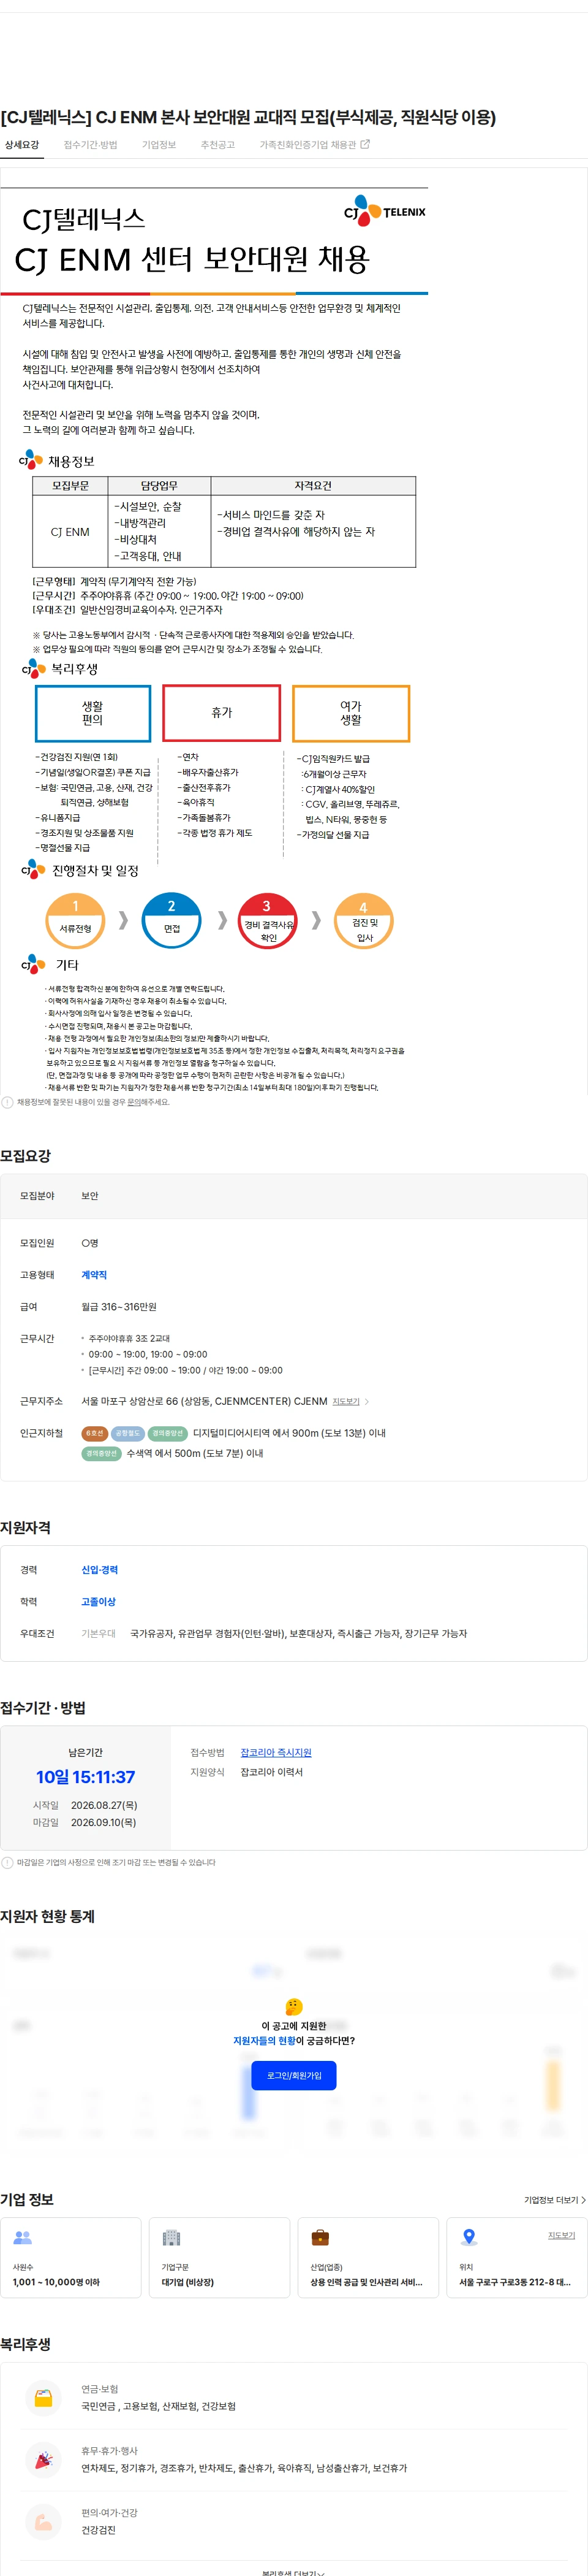Click the 1,001 ~ 10,000명 이하 employee count
The image size is (588, 2576).
point(56,2282)
